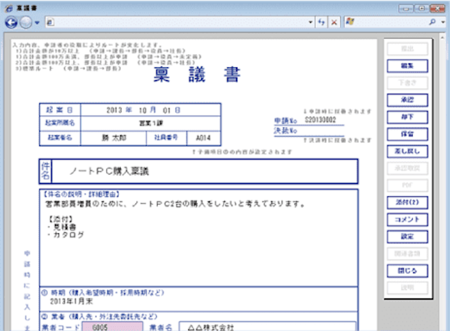Click the 却下 (Reject) button

(x=407, y=117)
